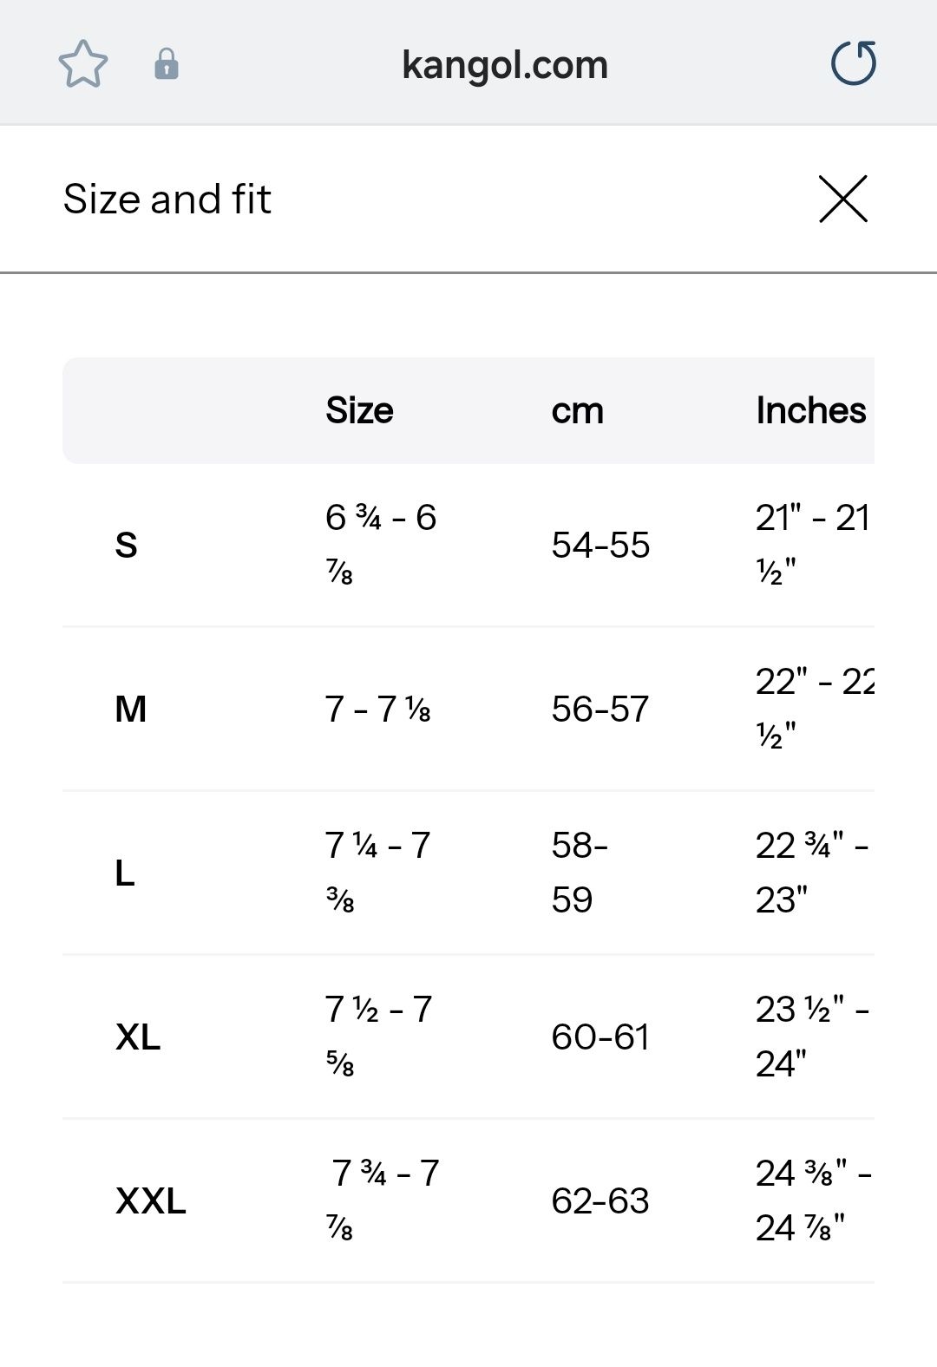The image size is (937, 1367).
Task: Tap the M size row label
Action: [x=131, y=710]
